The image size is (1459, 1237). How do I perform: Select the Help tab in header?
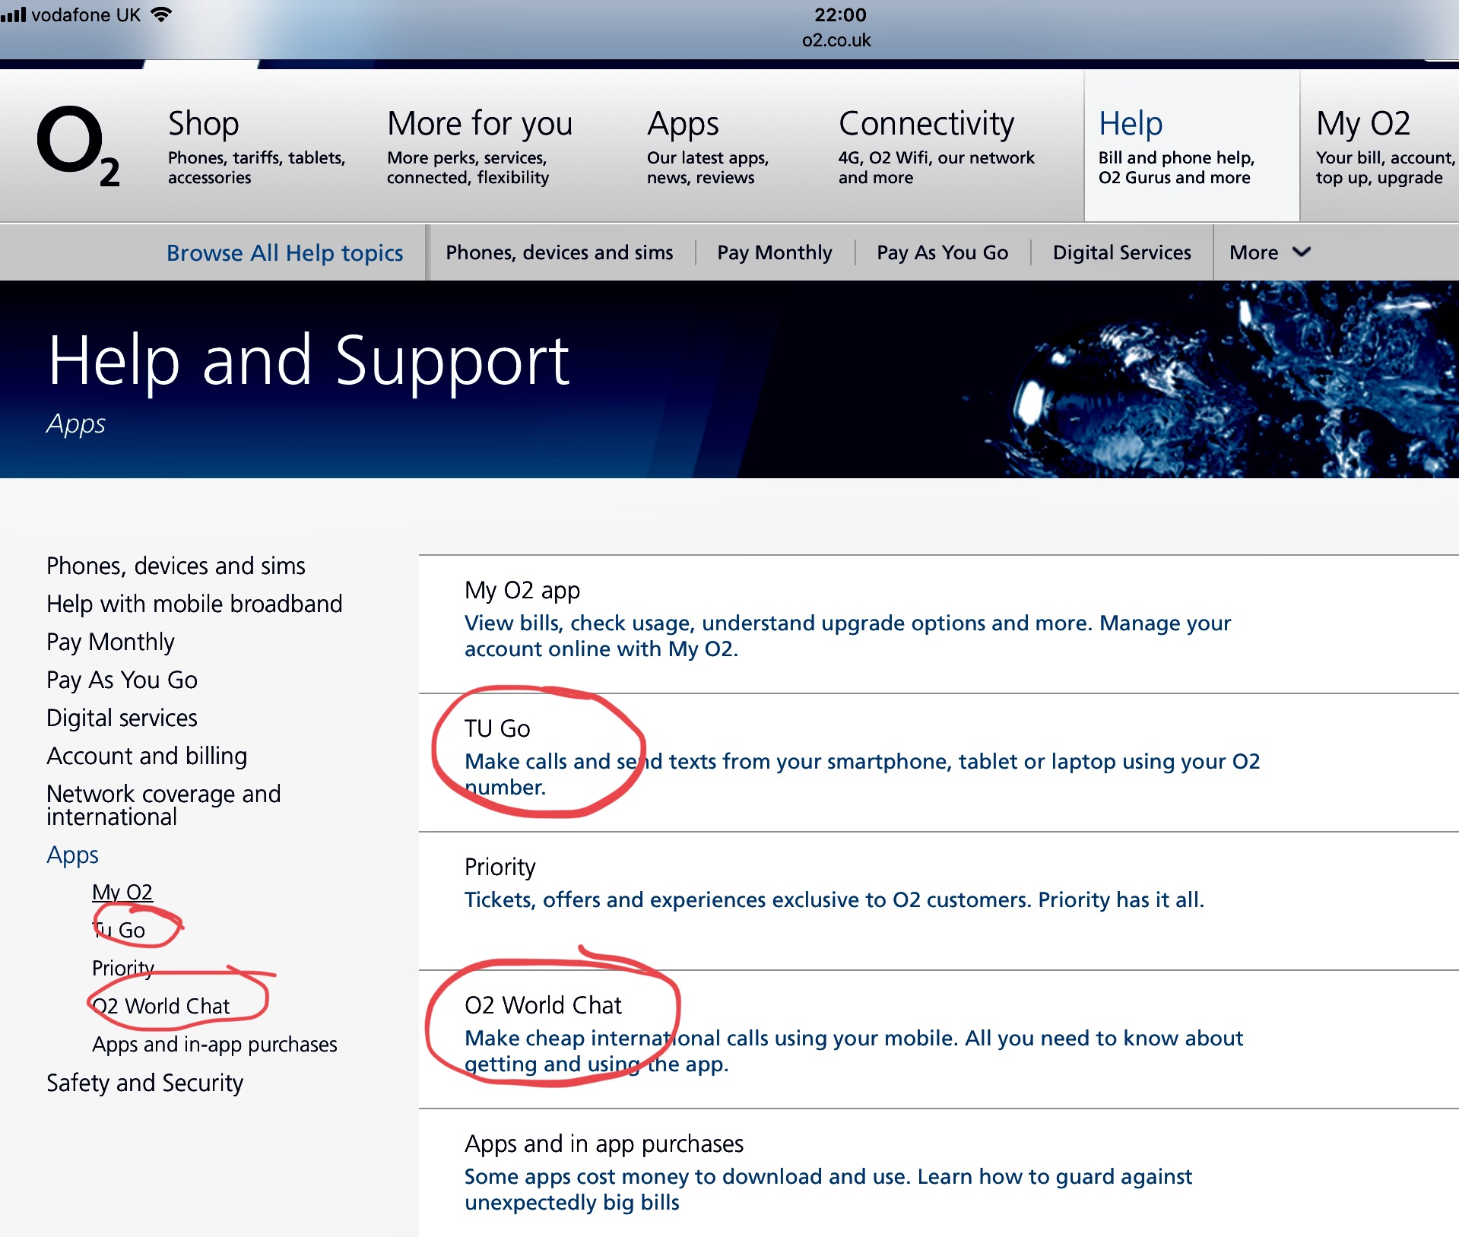tap(1191, 146)
